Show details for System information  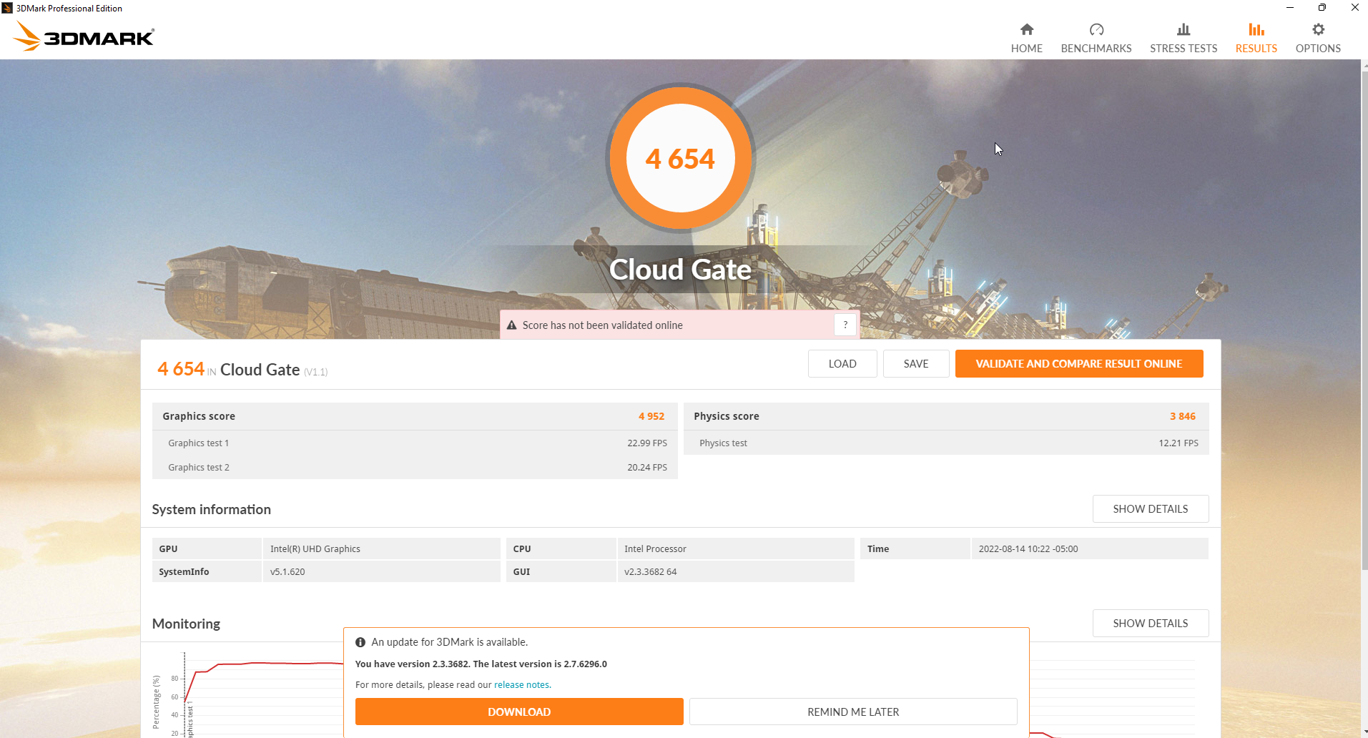coord(1150,508)
